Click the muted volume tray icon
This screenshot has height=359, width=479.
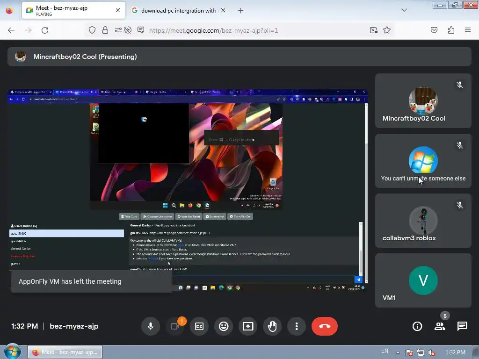click(432, 352)
